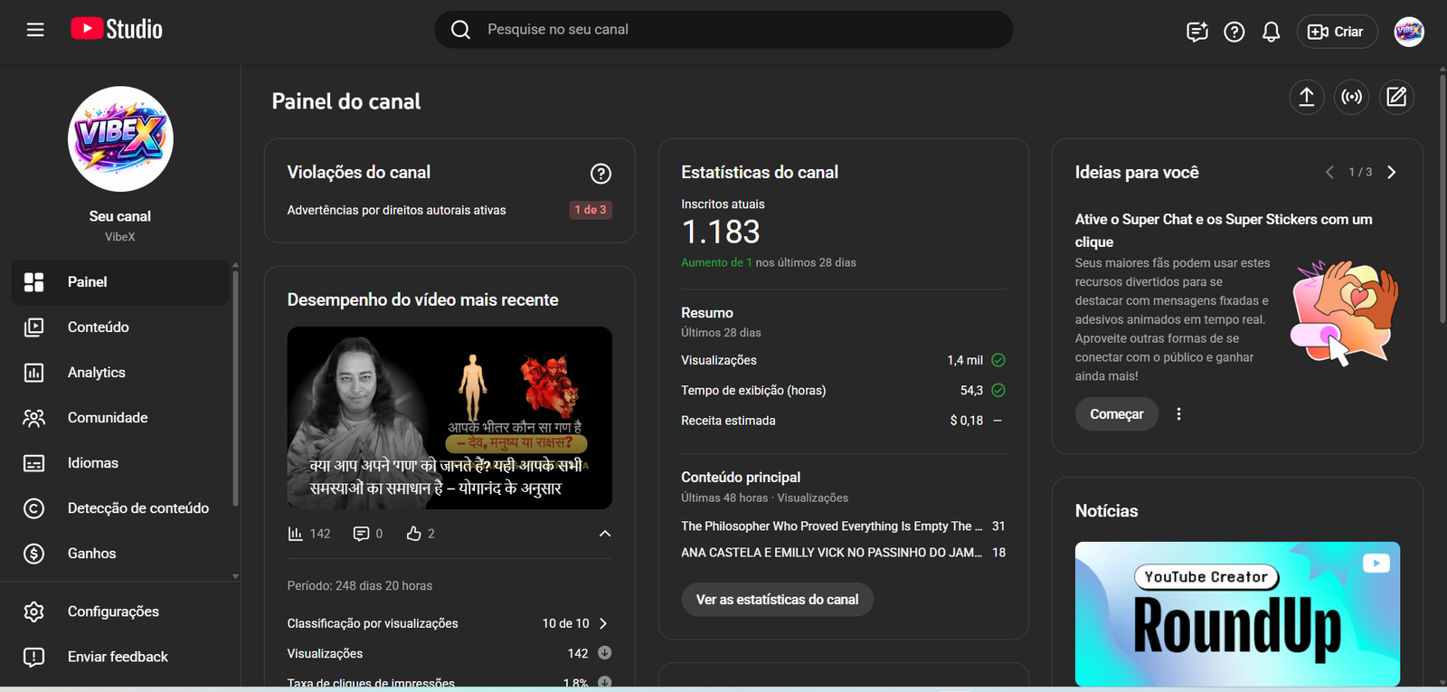Click the Começar button
Viewport: 1447px width, 692px height.
1117,414
